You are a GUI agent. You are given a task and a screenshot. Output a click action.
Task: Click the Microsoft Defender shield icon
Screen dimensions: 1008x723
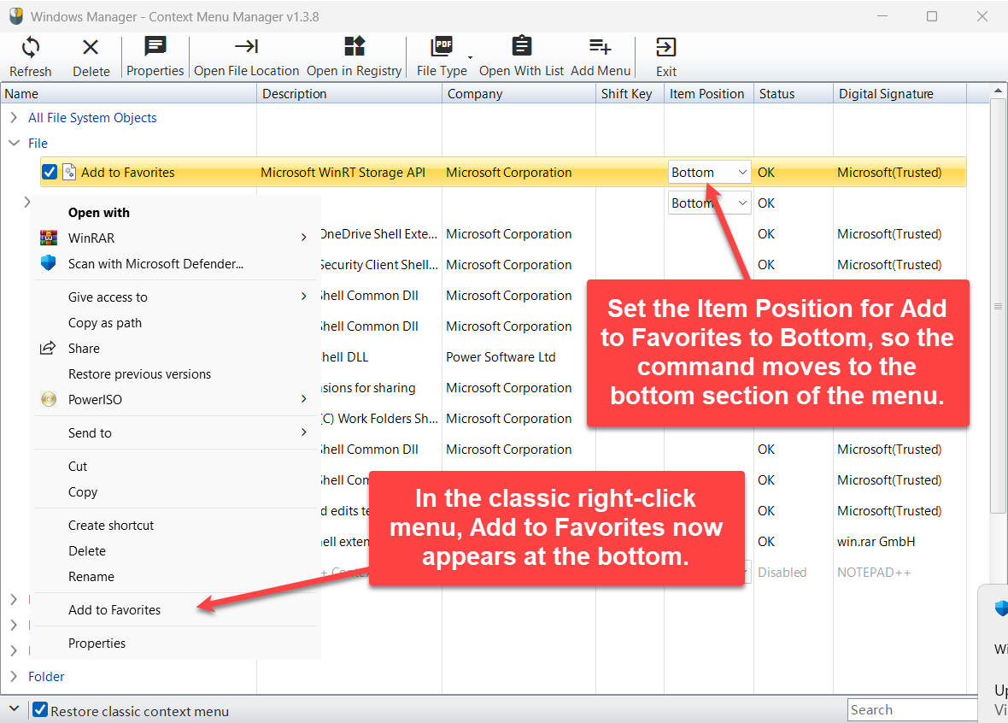48,263
